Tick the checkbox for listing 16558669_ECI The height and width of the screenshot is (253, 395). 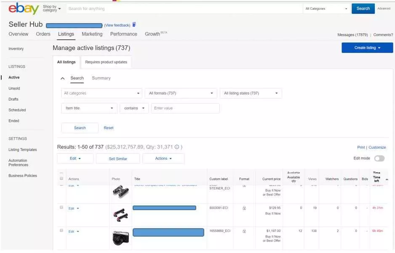pos(61,231)
